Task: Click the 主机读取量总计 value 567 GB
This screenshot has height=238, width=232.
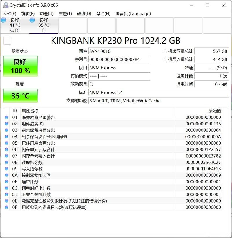Action: pos(211,51)
